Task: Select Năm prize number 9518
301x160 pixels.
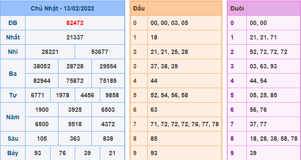Action: [x=75, y=124]
